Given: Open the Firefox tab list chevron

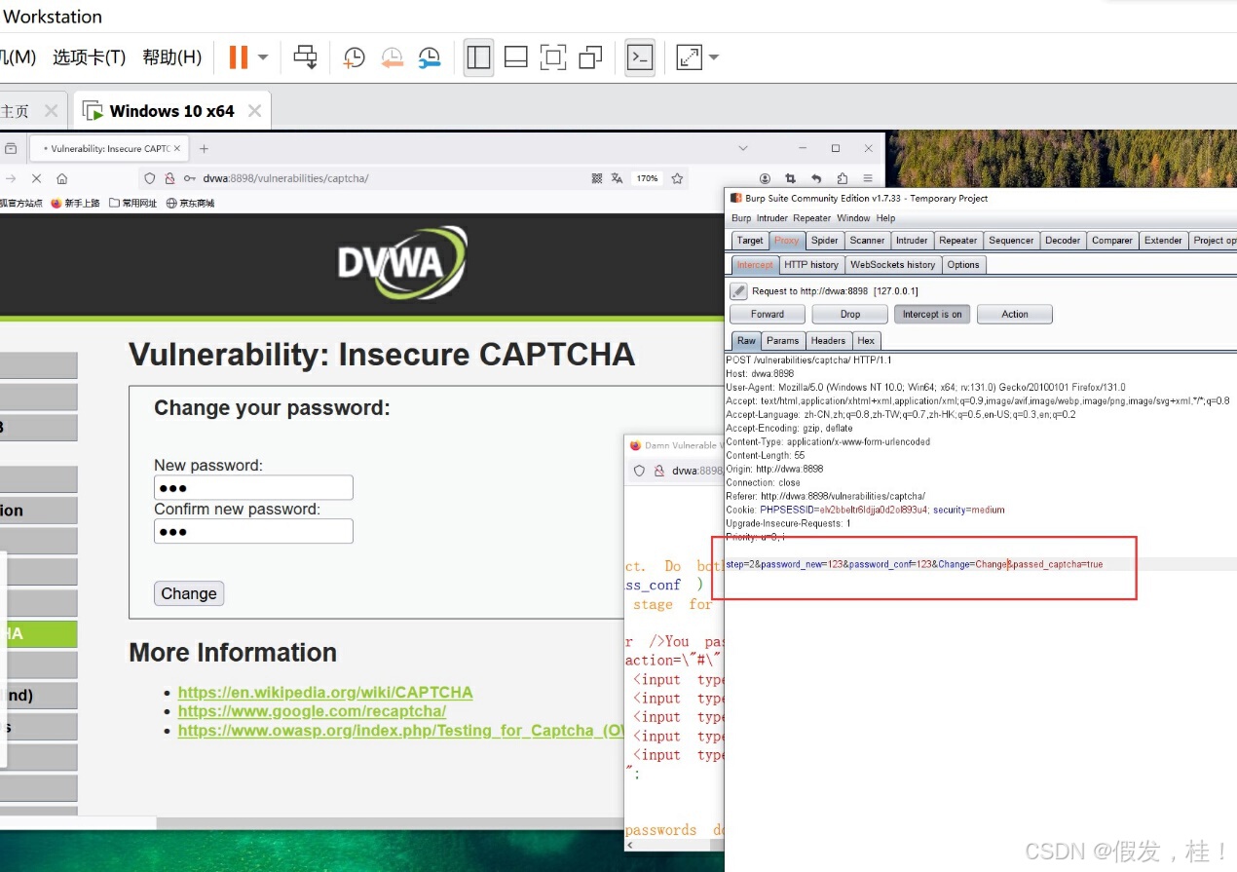Looking at the screenshot, I should [743, 147].
